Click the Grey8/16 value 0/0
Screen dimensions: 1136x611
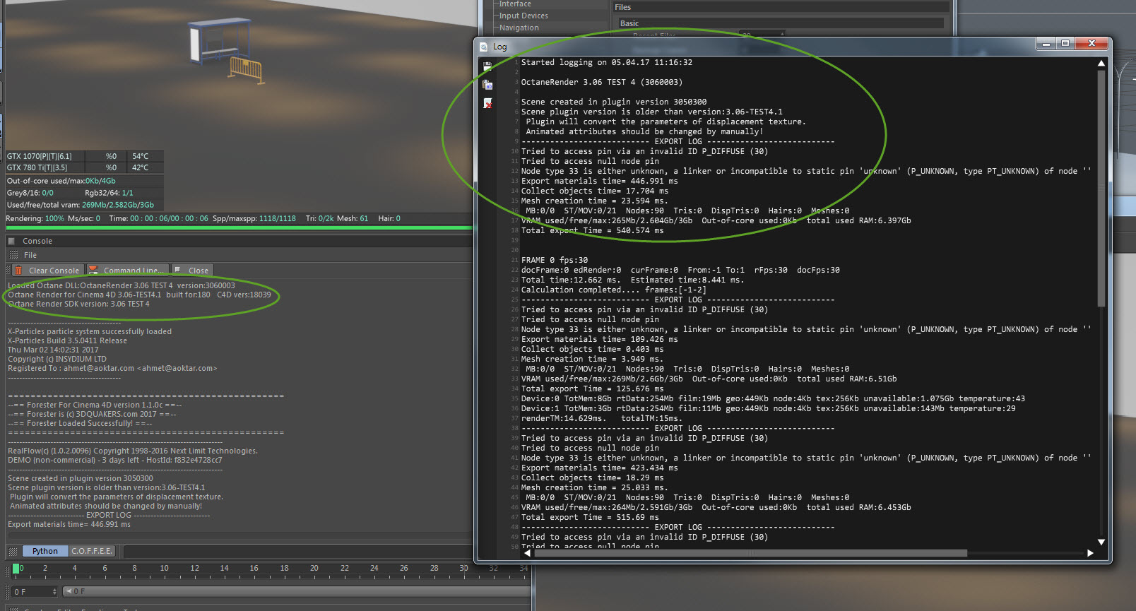47,193
